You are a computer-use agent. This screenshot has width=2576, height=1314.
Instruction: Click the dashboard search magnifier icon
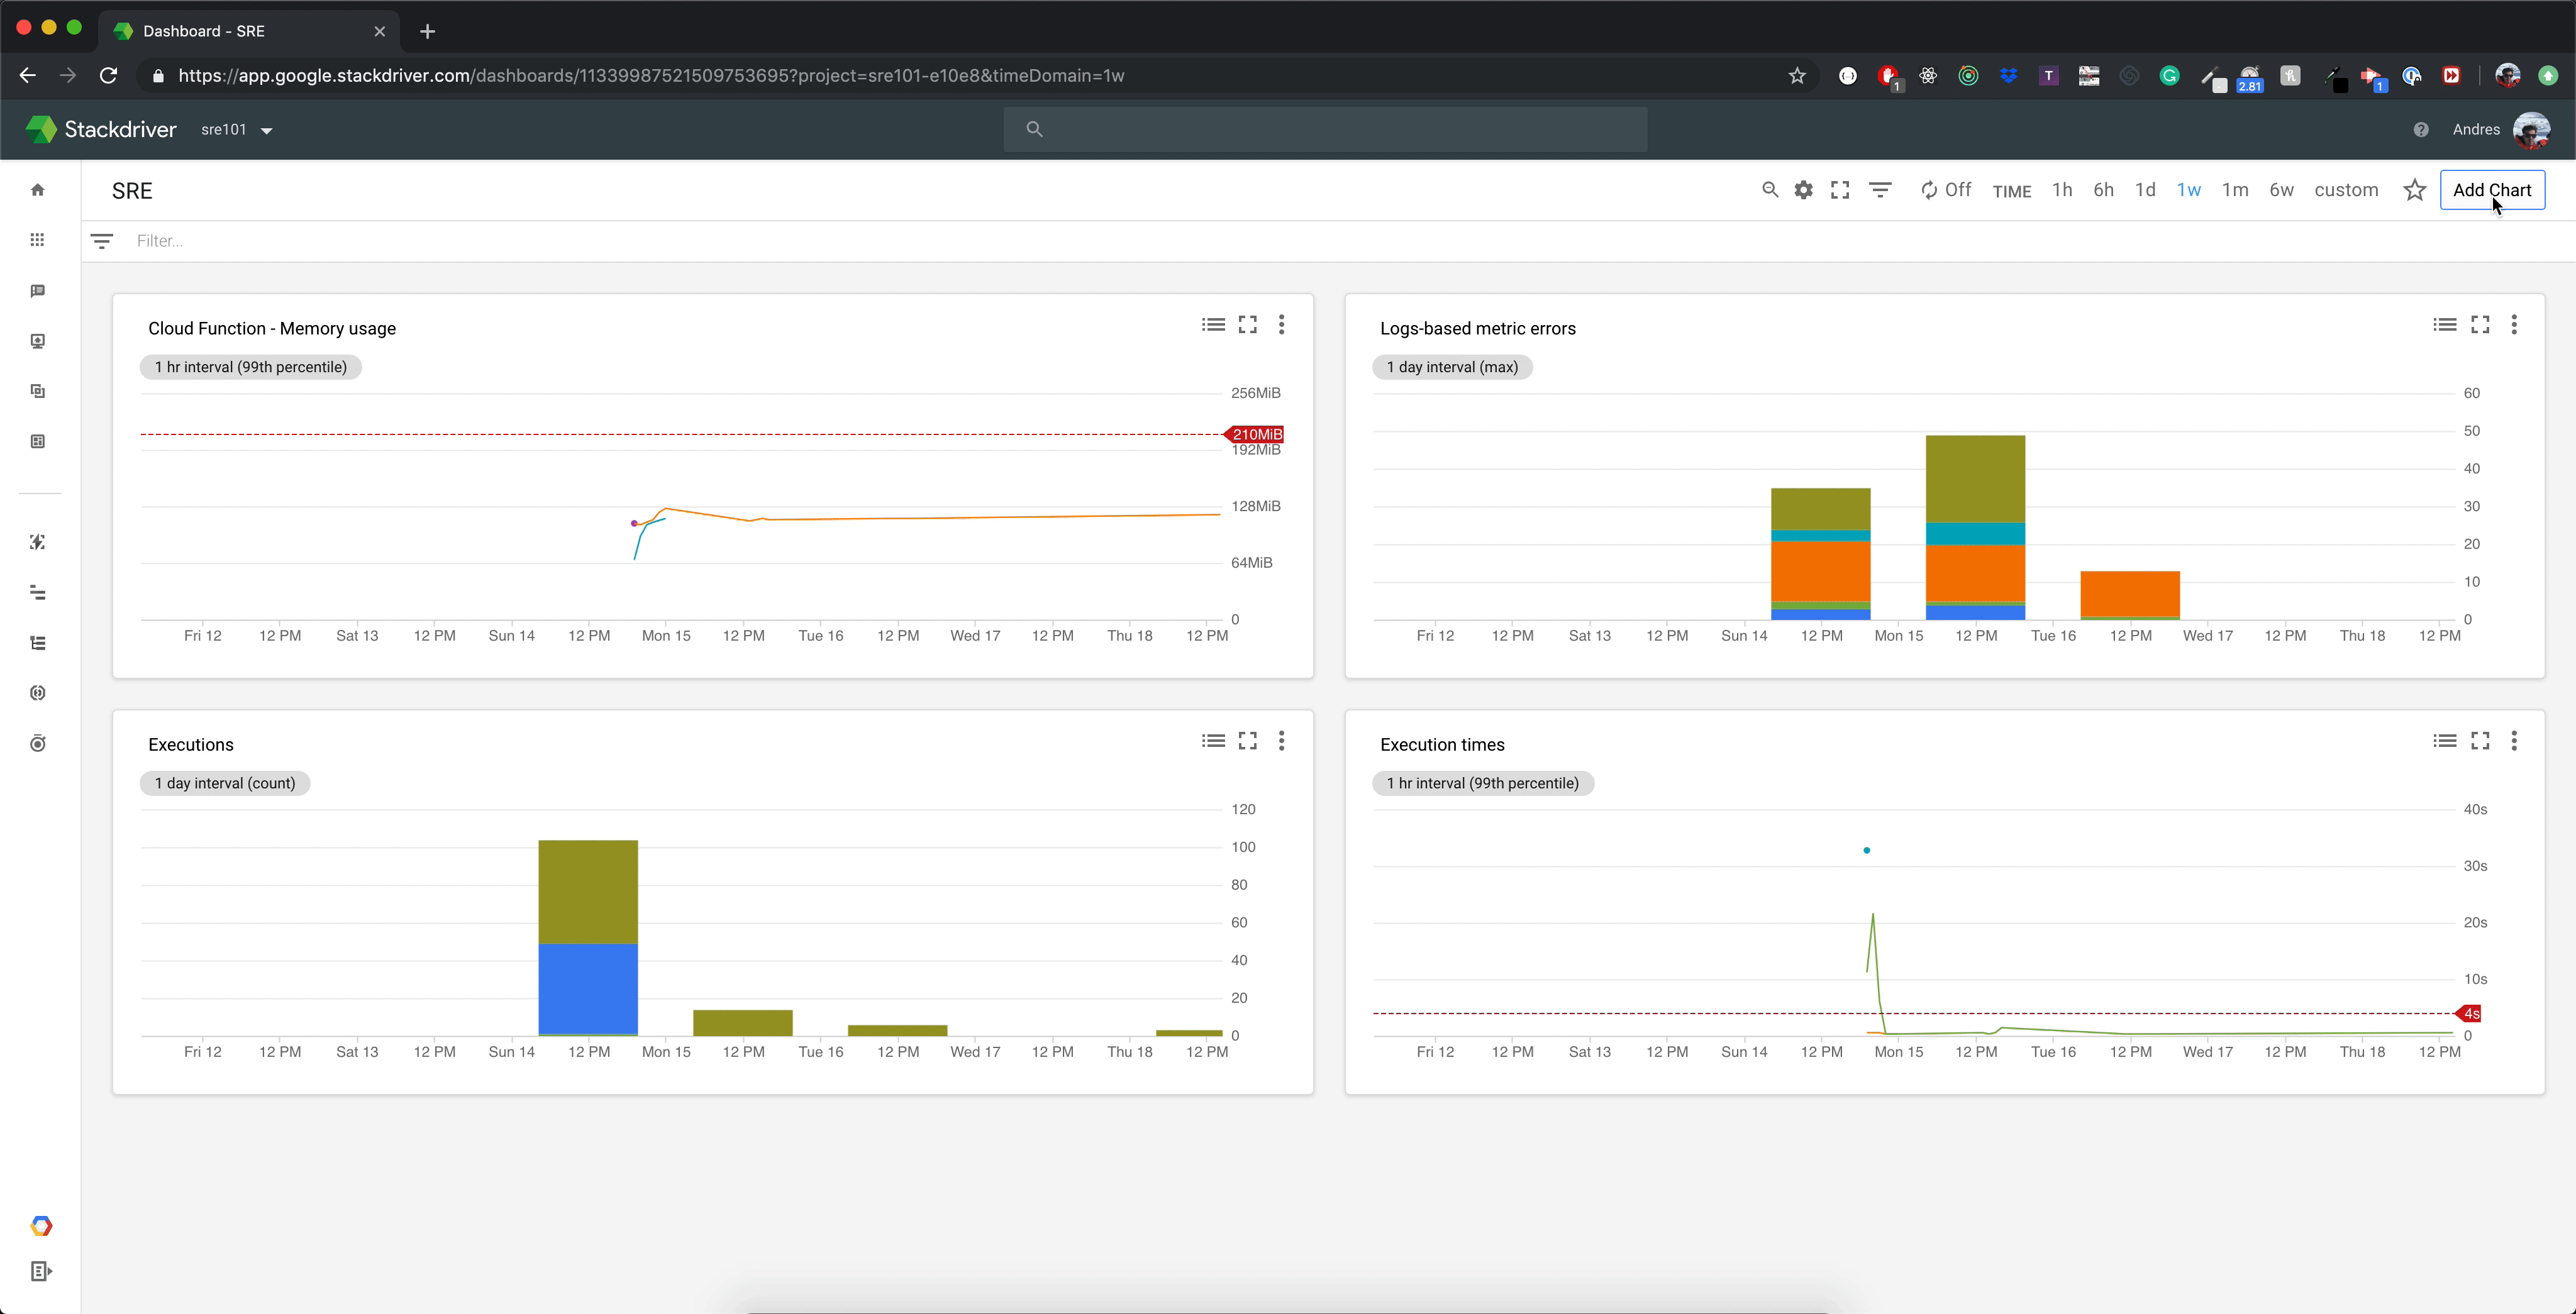tap(1769, 190)
